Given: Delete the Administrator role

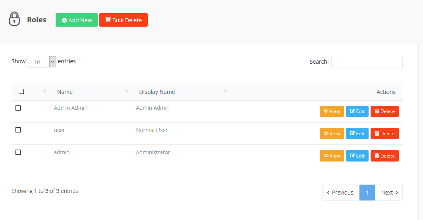Looking at the screenshot, I should coord(384,156).
